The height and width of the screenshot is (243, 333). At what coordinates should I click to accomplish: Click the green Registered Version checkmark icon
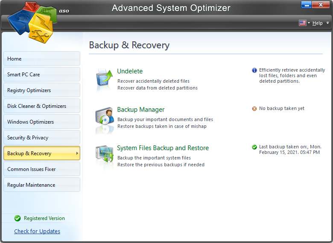tap(18, 218)
